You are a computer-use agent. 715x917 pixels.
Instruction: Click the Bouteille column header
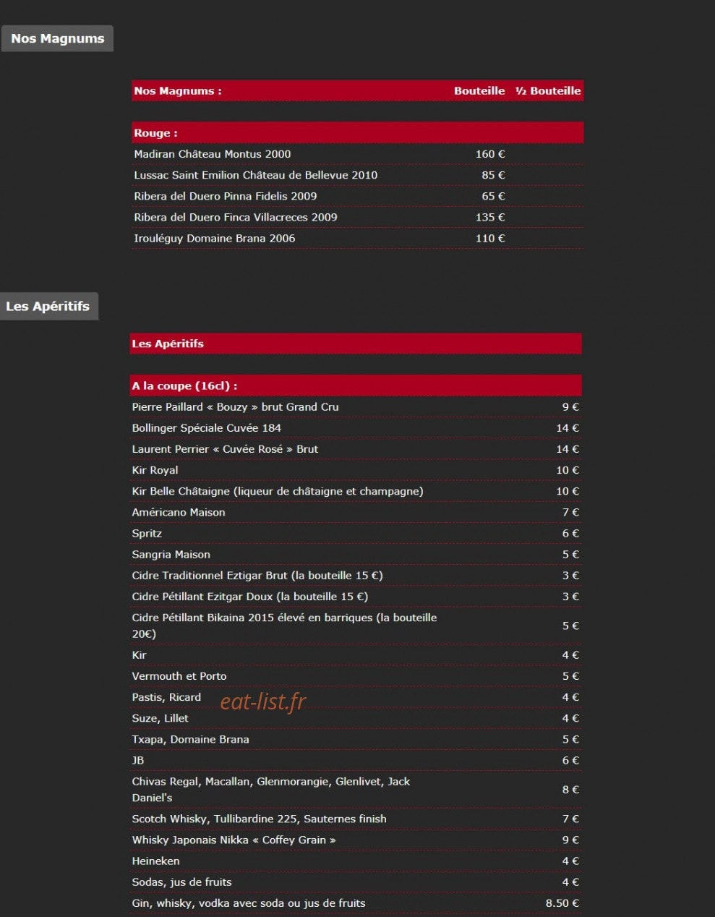(479, 90)
